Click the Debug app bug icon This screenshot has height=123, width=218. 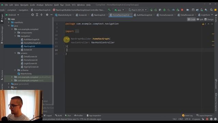coord(164,10)
